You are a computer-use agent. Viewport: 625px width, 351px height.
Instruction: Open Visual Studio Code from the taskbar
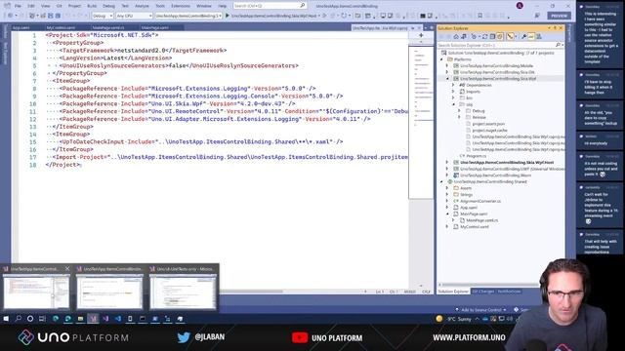pyautogui.click(x=118, y=319)
